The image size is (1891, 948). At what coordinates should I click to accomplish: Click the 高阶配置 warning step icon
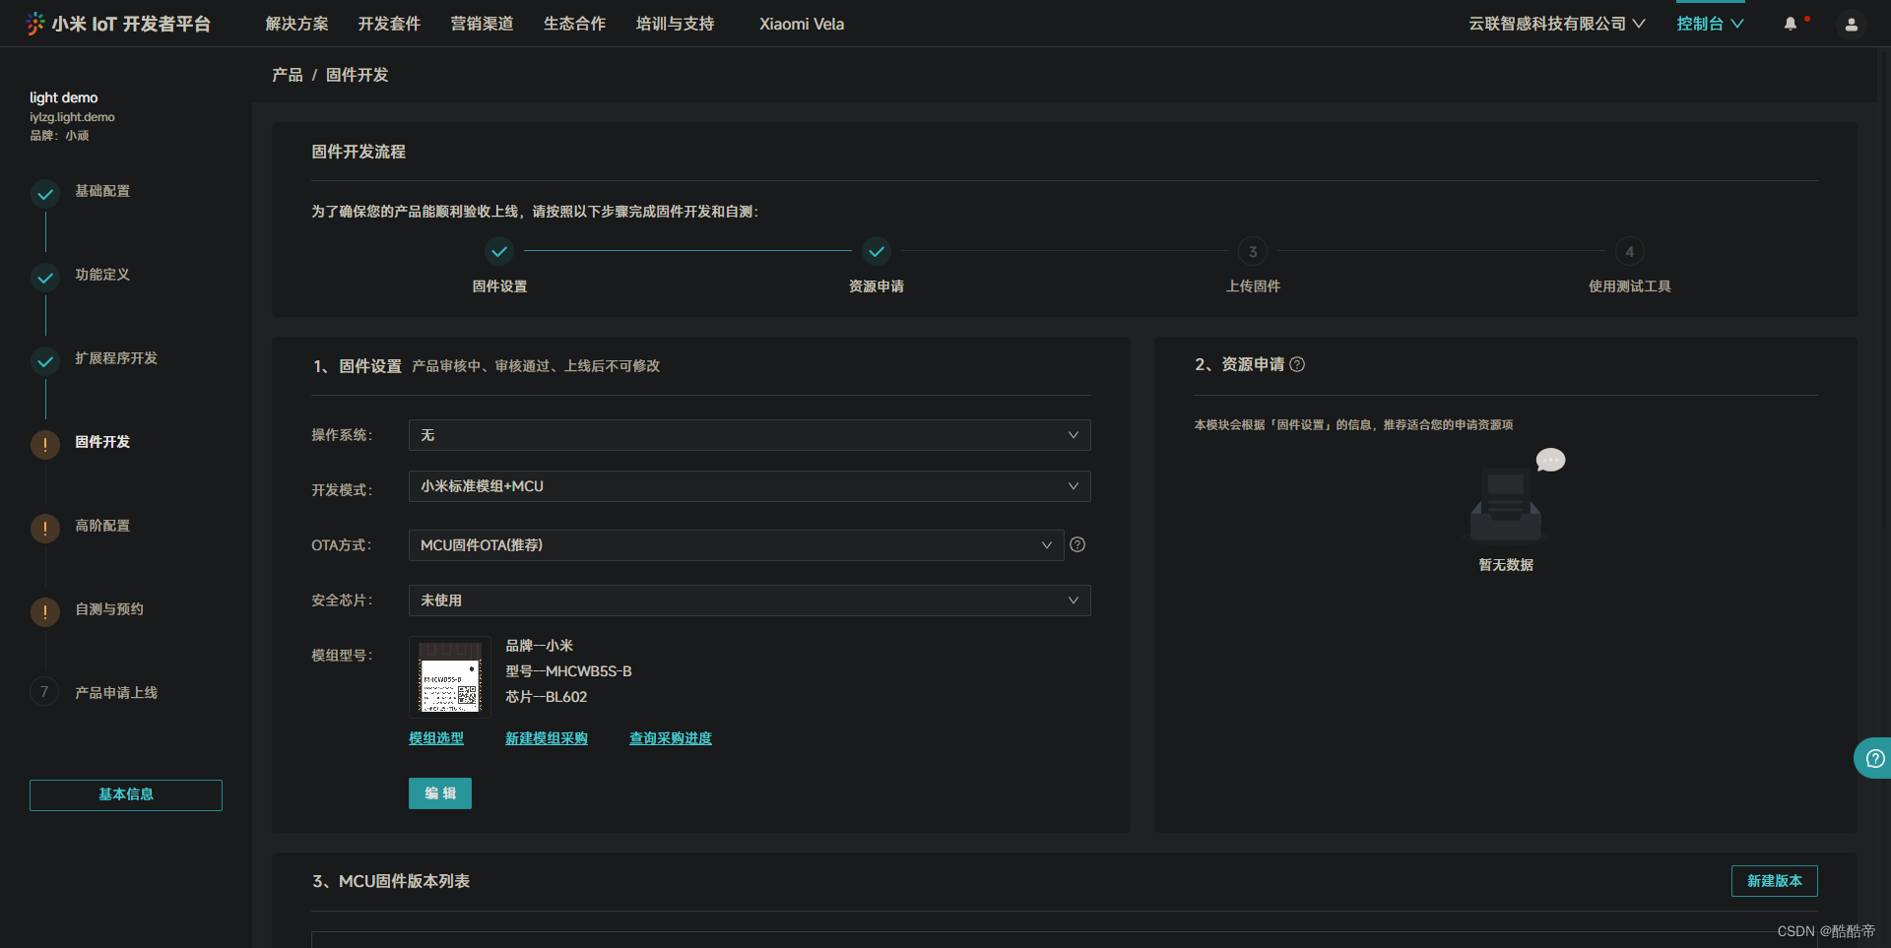click(x=45, y=529)
